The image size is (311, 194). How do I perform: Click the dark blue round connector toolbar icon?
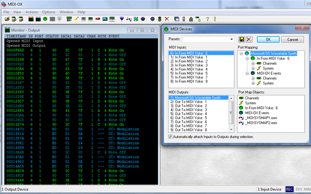143,19
